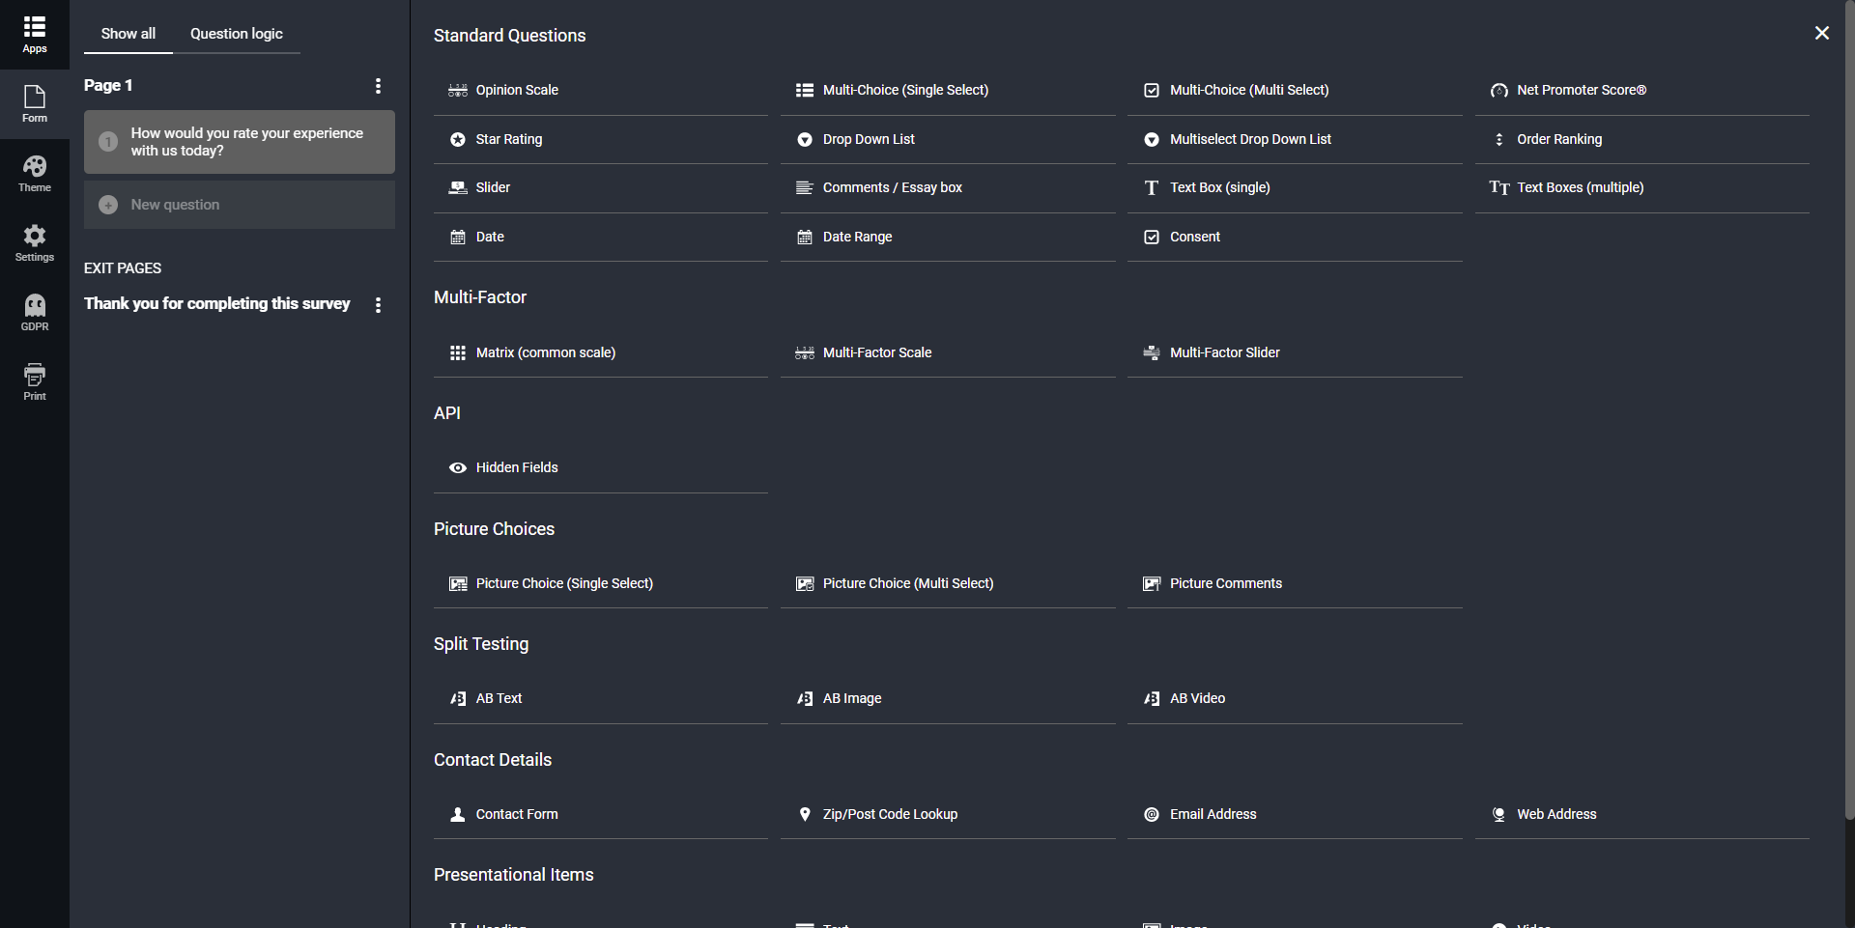Screen dimensions: 1855x928
Task: Click the Picture Comments icon
Action: tap(1152, 583)
